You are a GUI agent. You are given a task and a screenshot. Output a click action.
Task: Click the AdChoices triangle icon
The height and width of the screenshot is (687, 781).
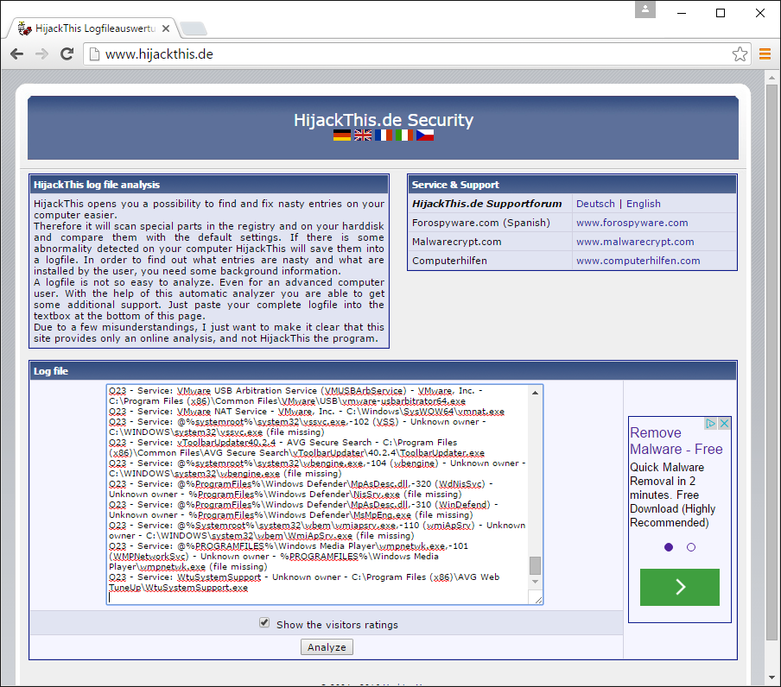coord(711,424)
